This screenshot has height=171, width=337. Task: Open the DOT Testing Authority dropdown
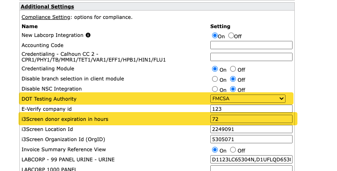coord(248,98)
